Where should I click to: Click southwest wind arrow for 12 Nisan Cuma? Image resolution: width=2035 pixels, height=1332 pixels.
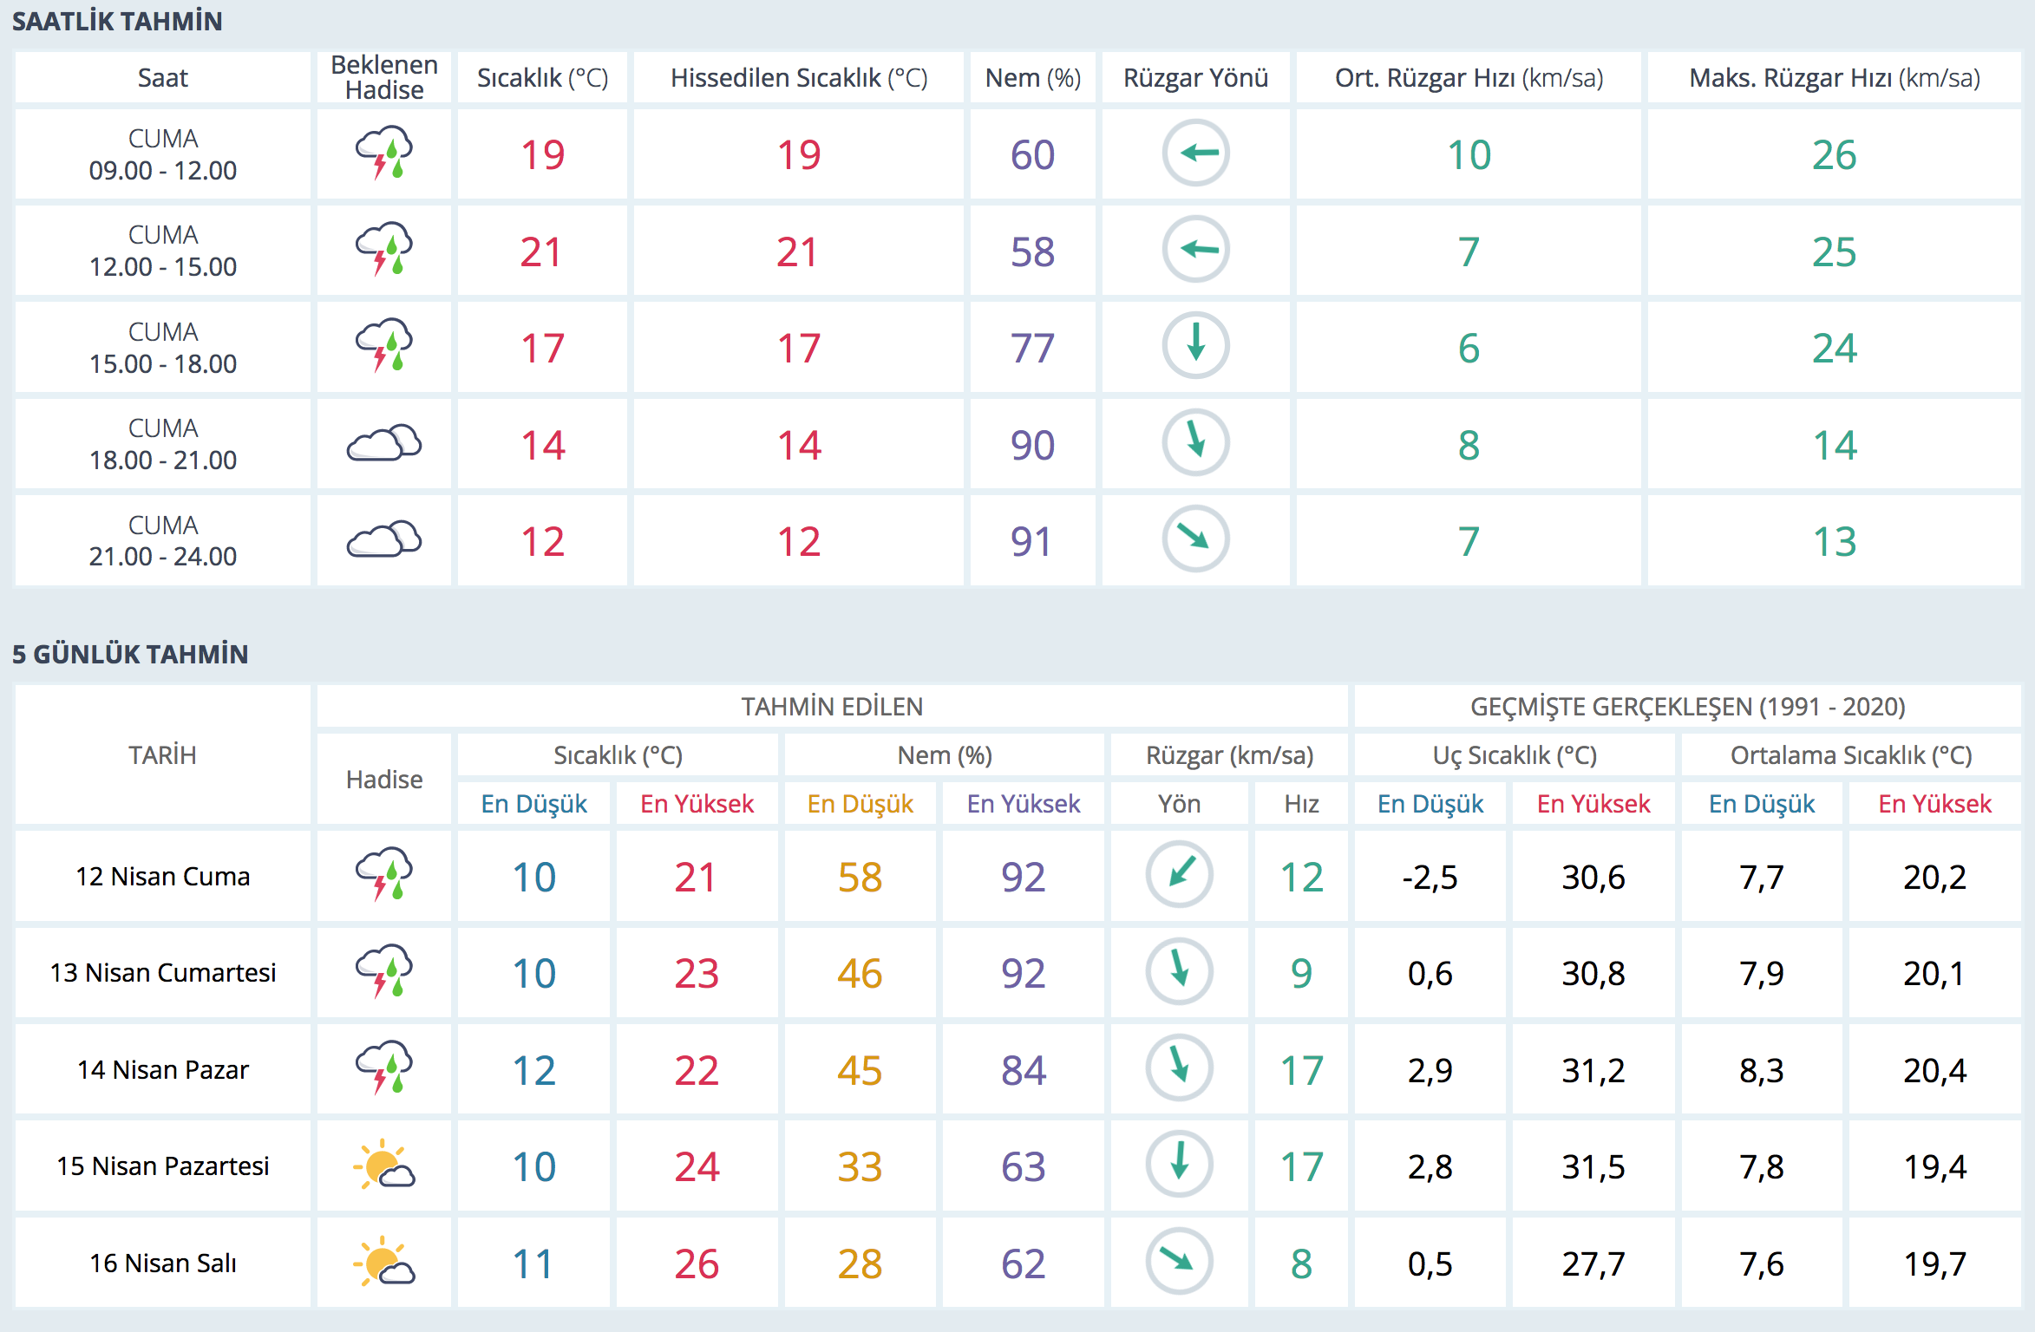click(x=1179, y=875)
